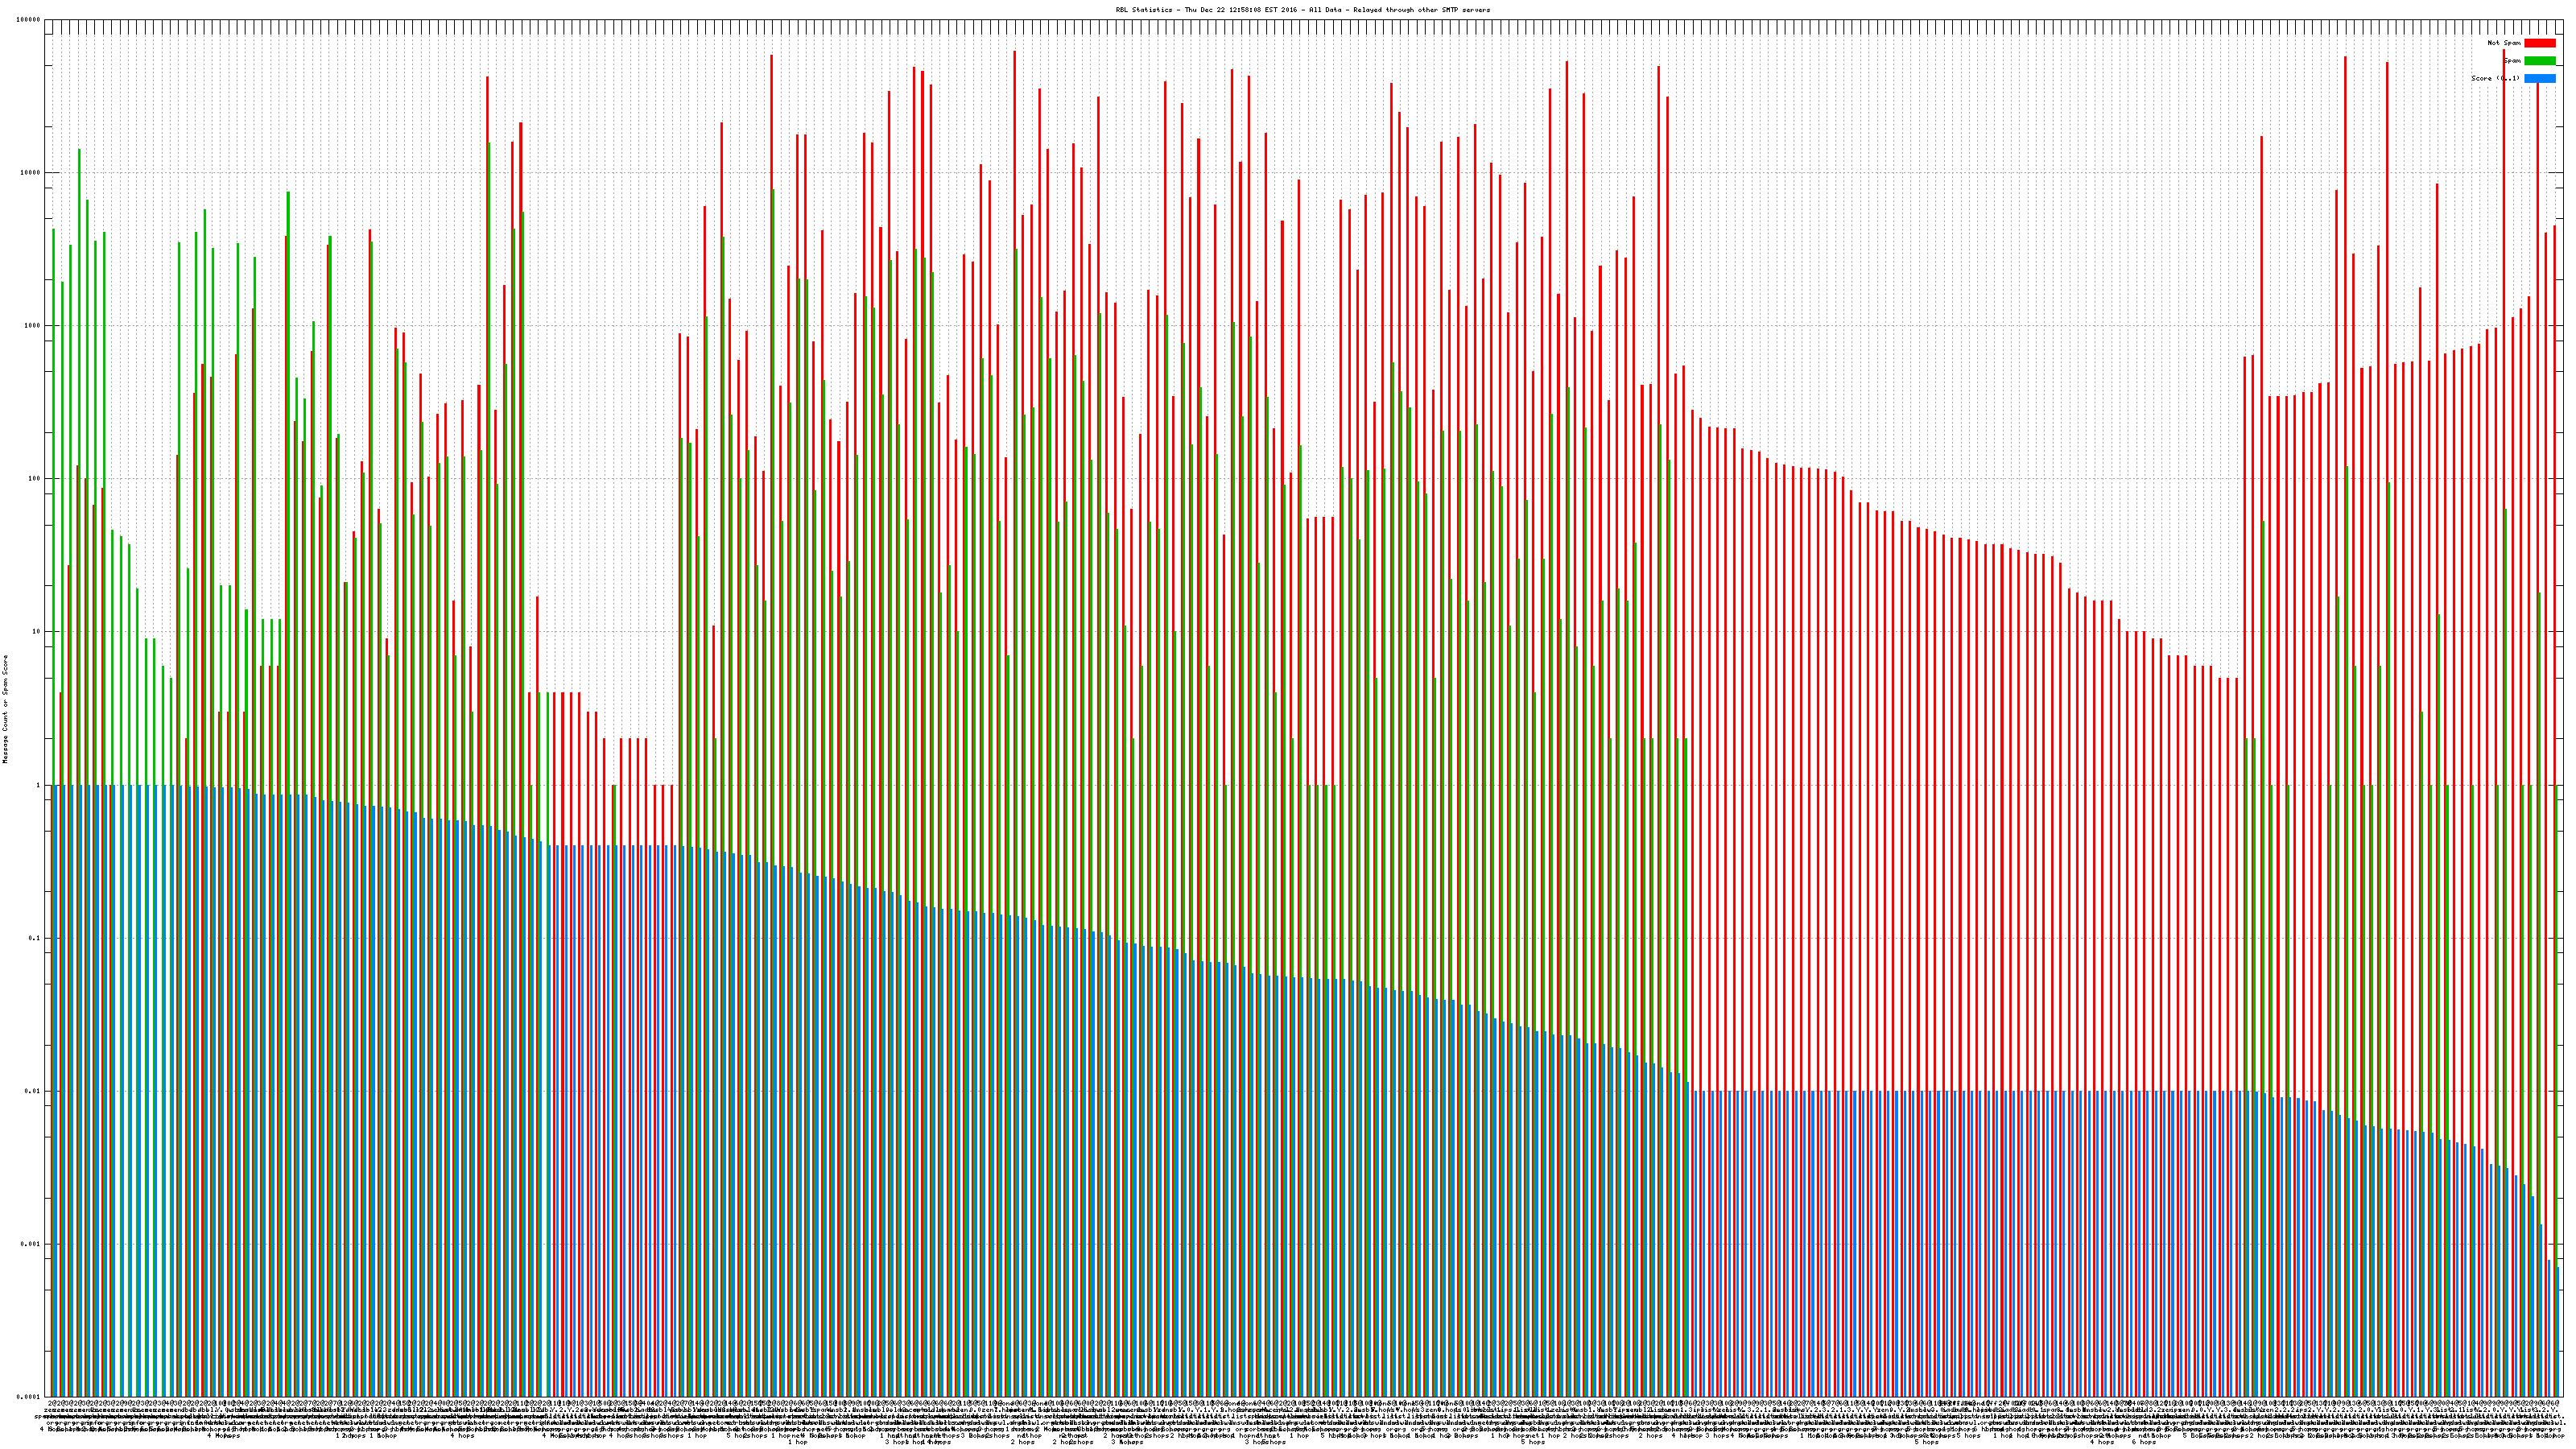Screen dimensions: 2576x1449
Task: Click the 1 y-axis tick label
Action: 39,785
